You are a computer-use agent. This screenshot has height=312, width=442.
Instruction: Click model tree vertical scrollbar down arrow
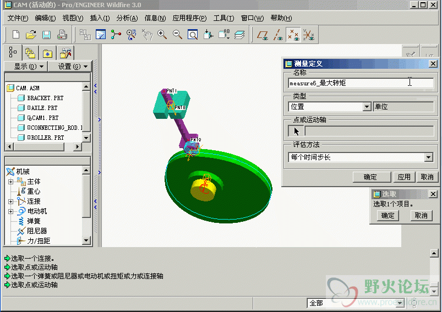[x=86, y=138]
